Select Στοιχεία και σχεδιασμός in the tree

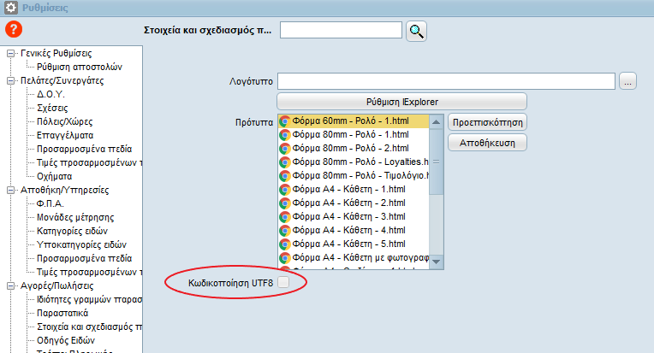tap(89, 327)
